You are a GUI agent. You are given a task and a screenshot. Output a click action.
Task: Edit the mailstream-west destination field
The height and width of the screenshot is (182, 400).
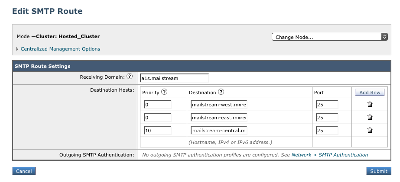click(x=218, y=105)
